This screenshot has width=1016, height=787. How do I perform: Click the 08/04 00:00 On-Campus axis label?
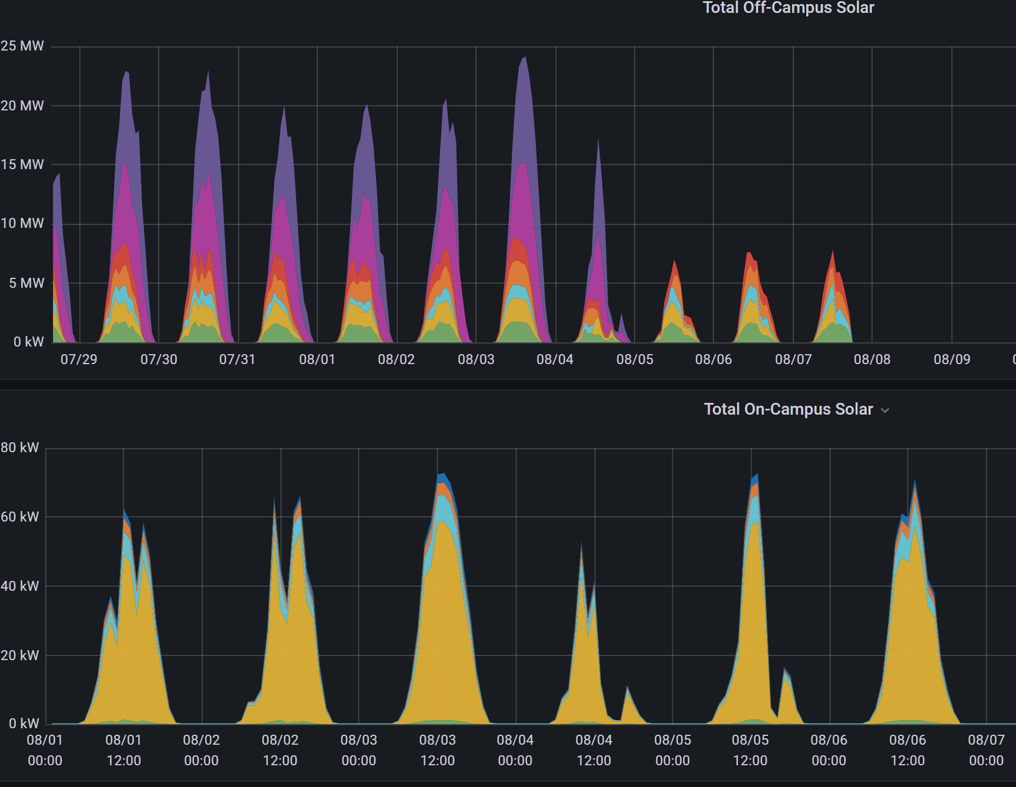click(515, 750)
